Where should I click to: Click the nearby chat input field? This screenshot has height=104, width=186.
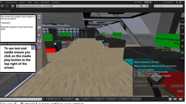click(21, 99)
